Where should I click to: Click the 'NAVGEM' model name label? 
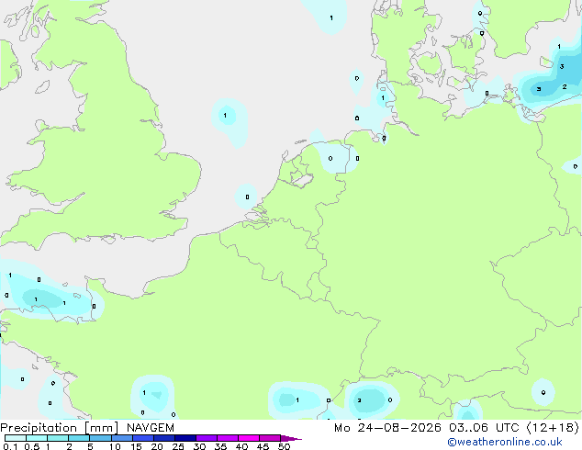click(151, 428)
